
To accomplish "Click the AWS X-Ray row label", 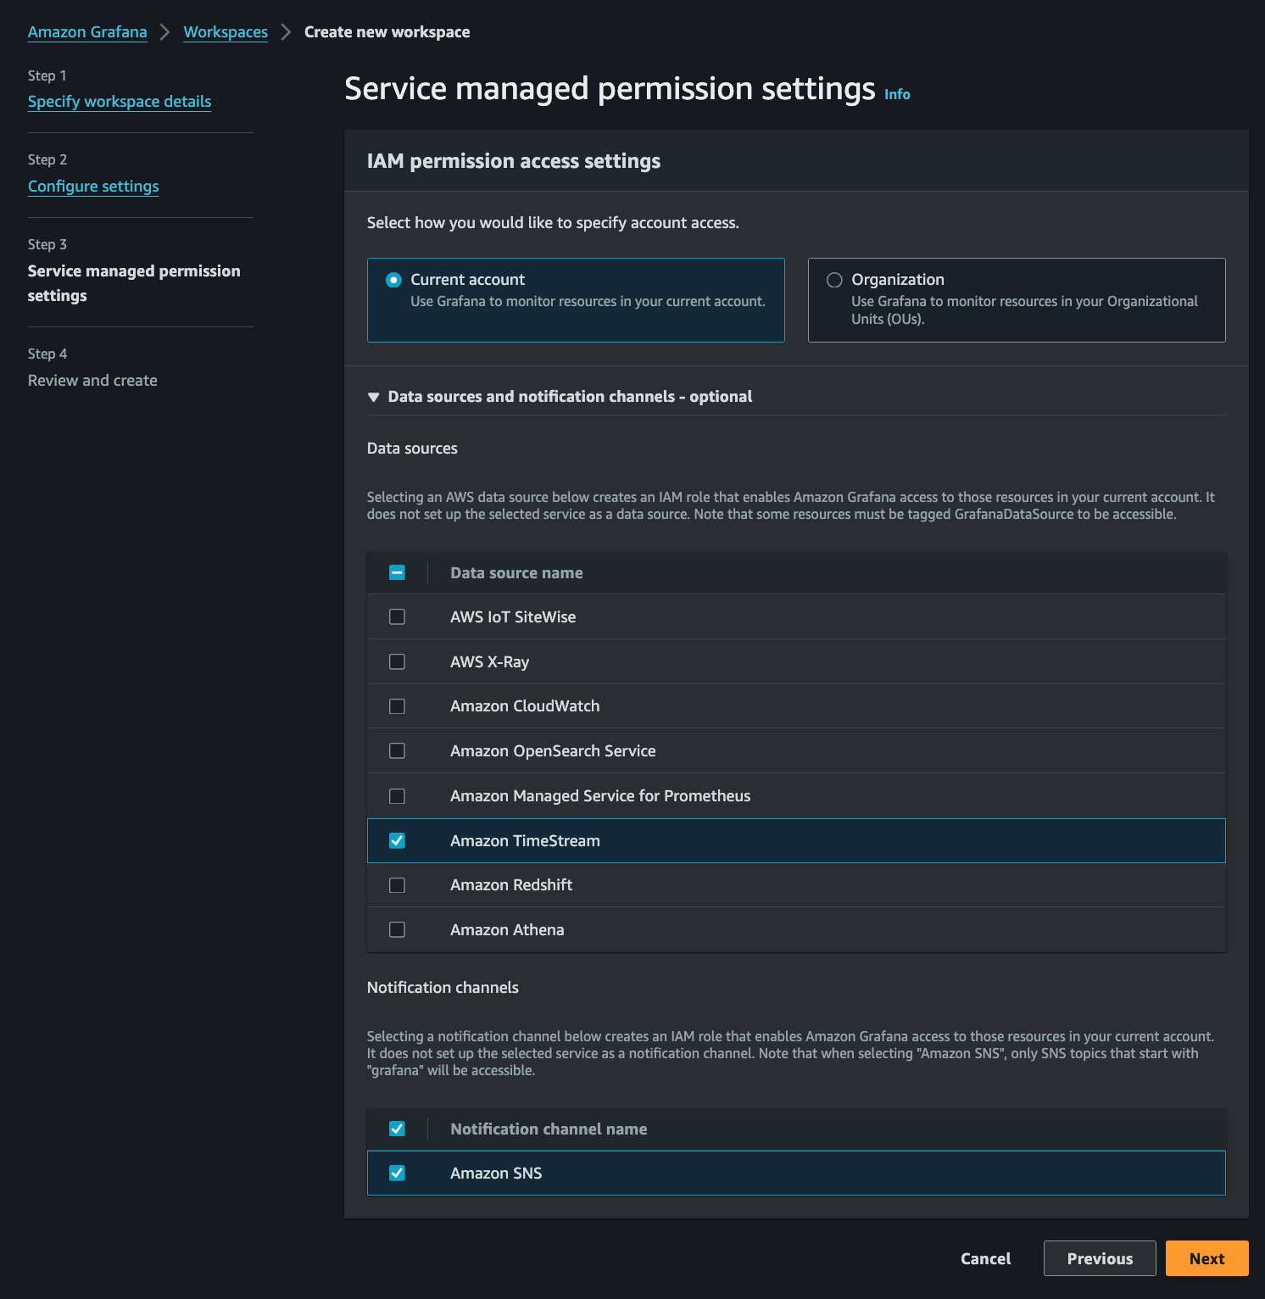I will point(489,662).
